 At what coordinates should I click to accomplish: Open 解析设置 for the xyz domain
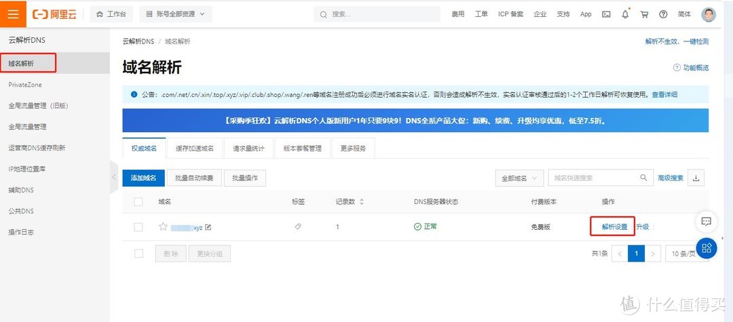click(615, 227)
